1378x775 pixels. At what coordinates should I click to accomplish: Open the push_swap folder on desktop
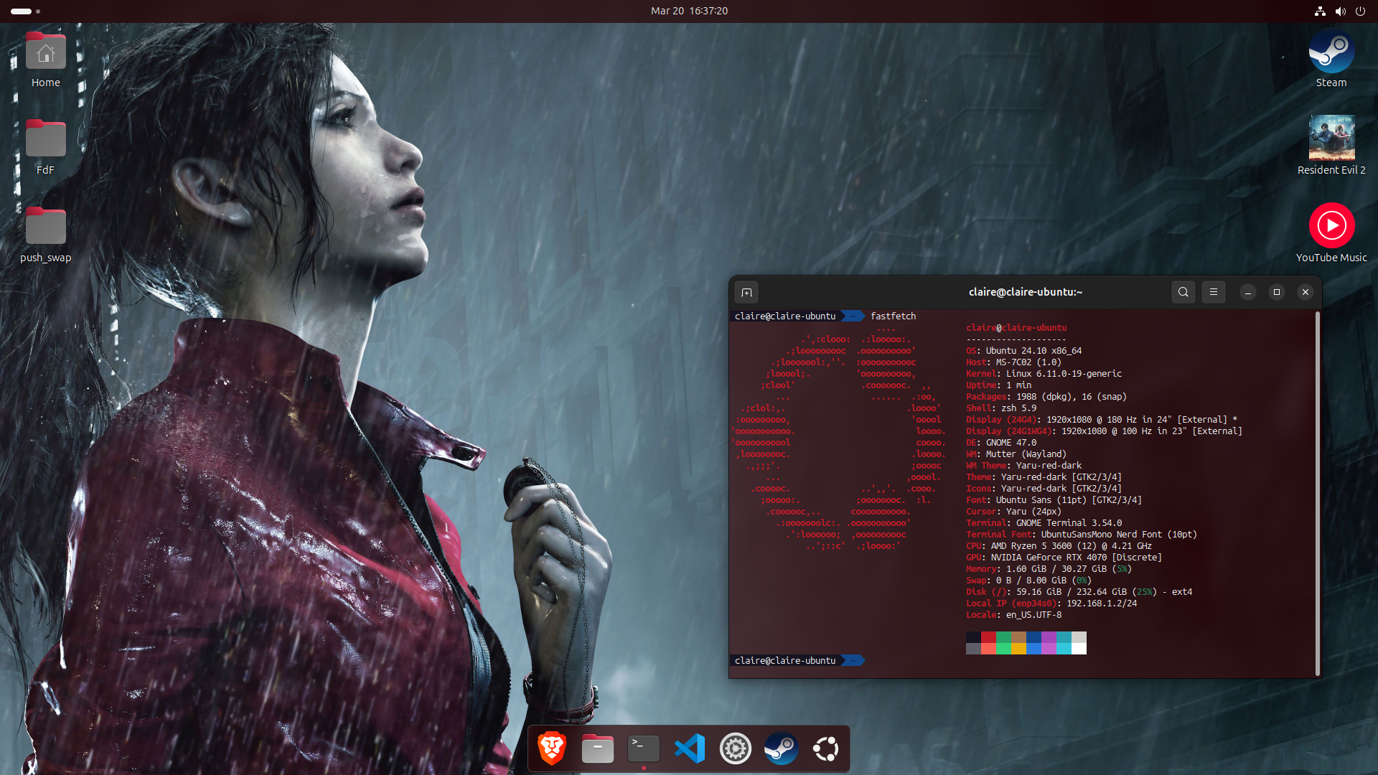click(x=46, y=235)
